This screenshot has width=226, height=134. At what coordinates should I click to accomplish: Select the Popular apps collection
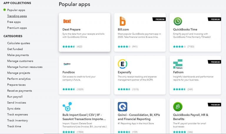point(16,10)
